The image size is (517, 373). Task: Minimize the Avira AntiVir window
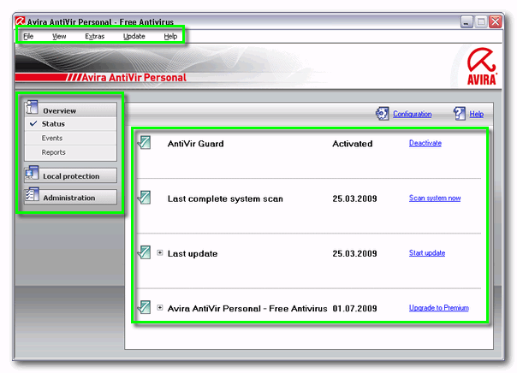click(466, 21)
